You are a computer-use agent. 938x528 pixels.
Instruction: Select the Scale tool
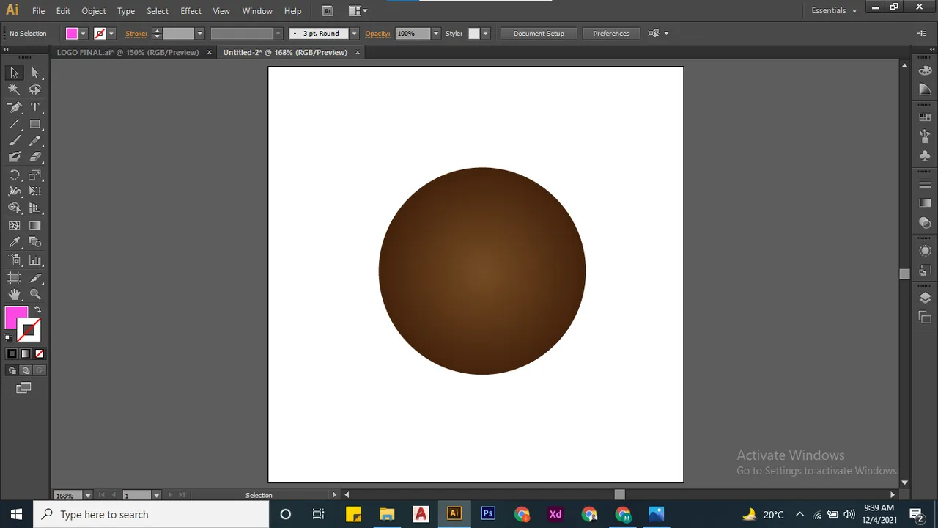(x=35, y=175)
